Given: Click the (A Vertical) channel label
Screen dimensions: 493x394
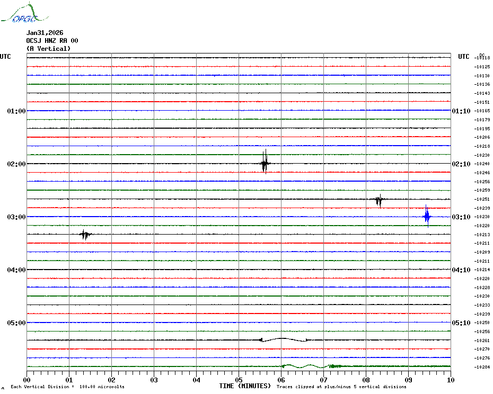Looking at the screenshot, I should (x=48, y=48).
